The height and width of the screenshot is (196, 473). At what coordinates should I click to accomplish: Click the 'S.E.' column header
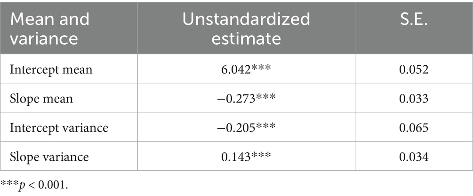tap(414, 28)
